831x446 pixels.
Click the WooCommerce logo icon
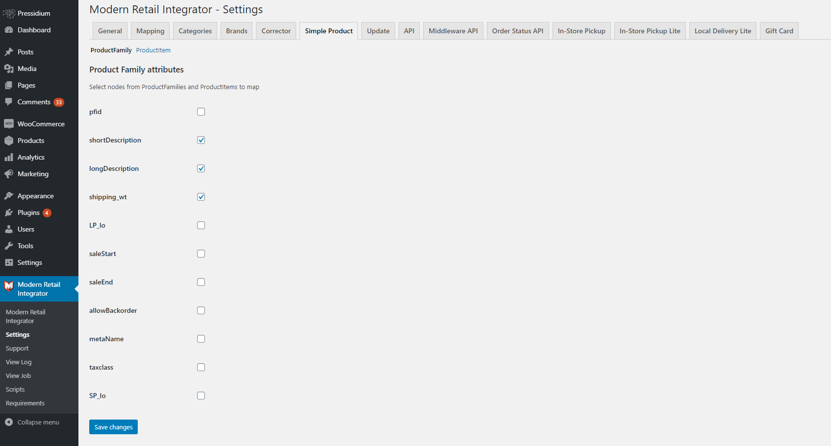(x=9, y=124)
